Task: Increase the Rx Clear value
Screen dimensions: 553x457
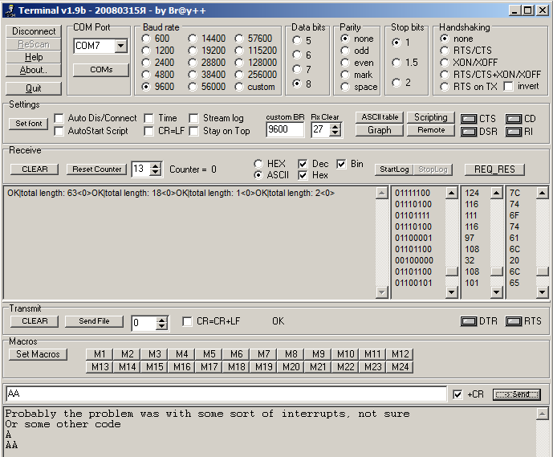Action: (x=335, y=126)
